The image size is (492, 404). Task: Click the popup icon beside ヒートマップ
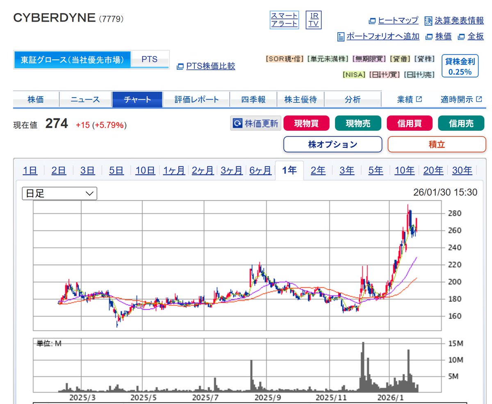click(372, 21)
